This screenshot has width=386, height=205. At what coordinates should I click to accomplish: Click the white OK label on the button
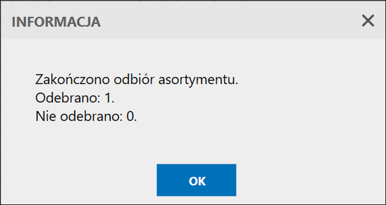click(x=197, y=181)
